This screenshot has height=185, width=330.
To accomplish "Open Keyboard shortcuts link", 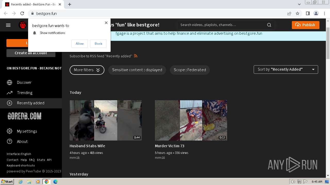I will pyautogui.click(x=21, y=165).
